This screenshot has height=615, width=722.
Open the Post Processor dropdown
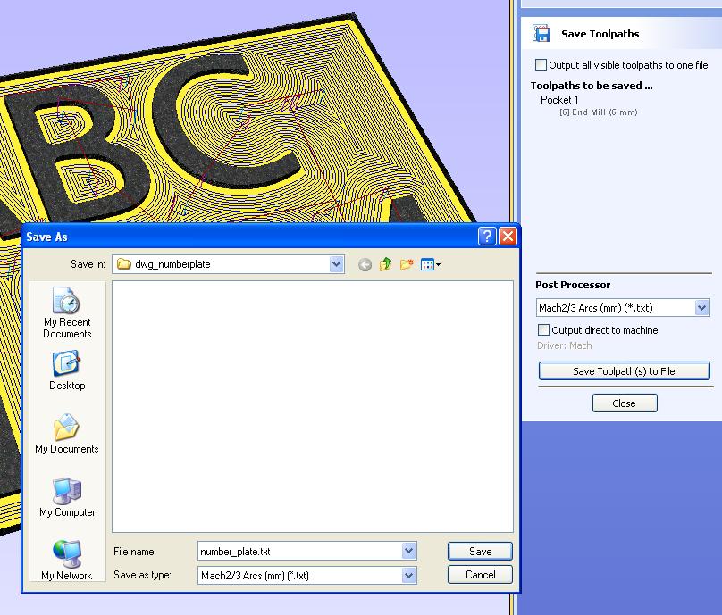[x=701, y=308]
